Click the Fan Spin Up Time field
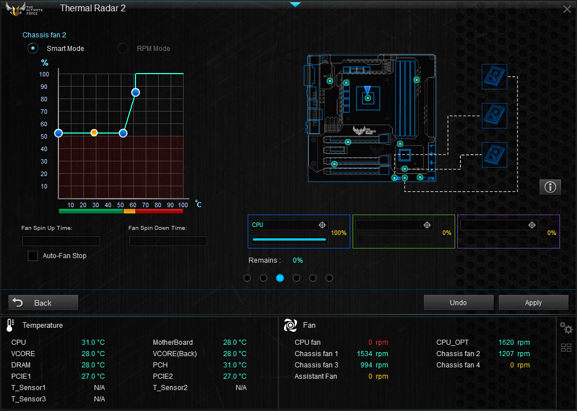This screenshot has height=411, width=577. click(x=61, y=241)
